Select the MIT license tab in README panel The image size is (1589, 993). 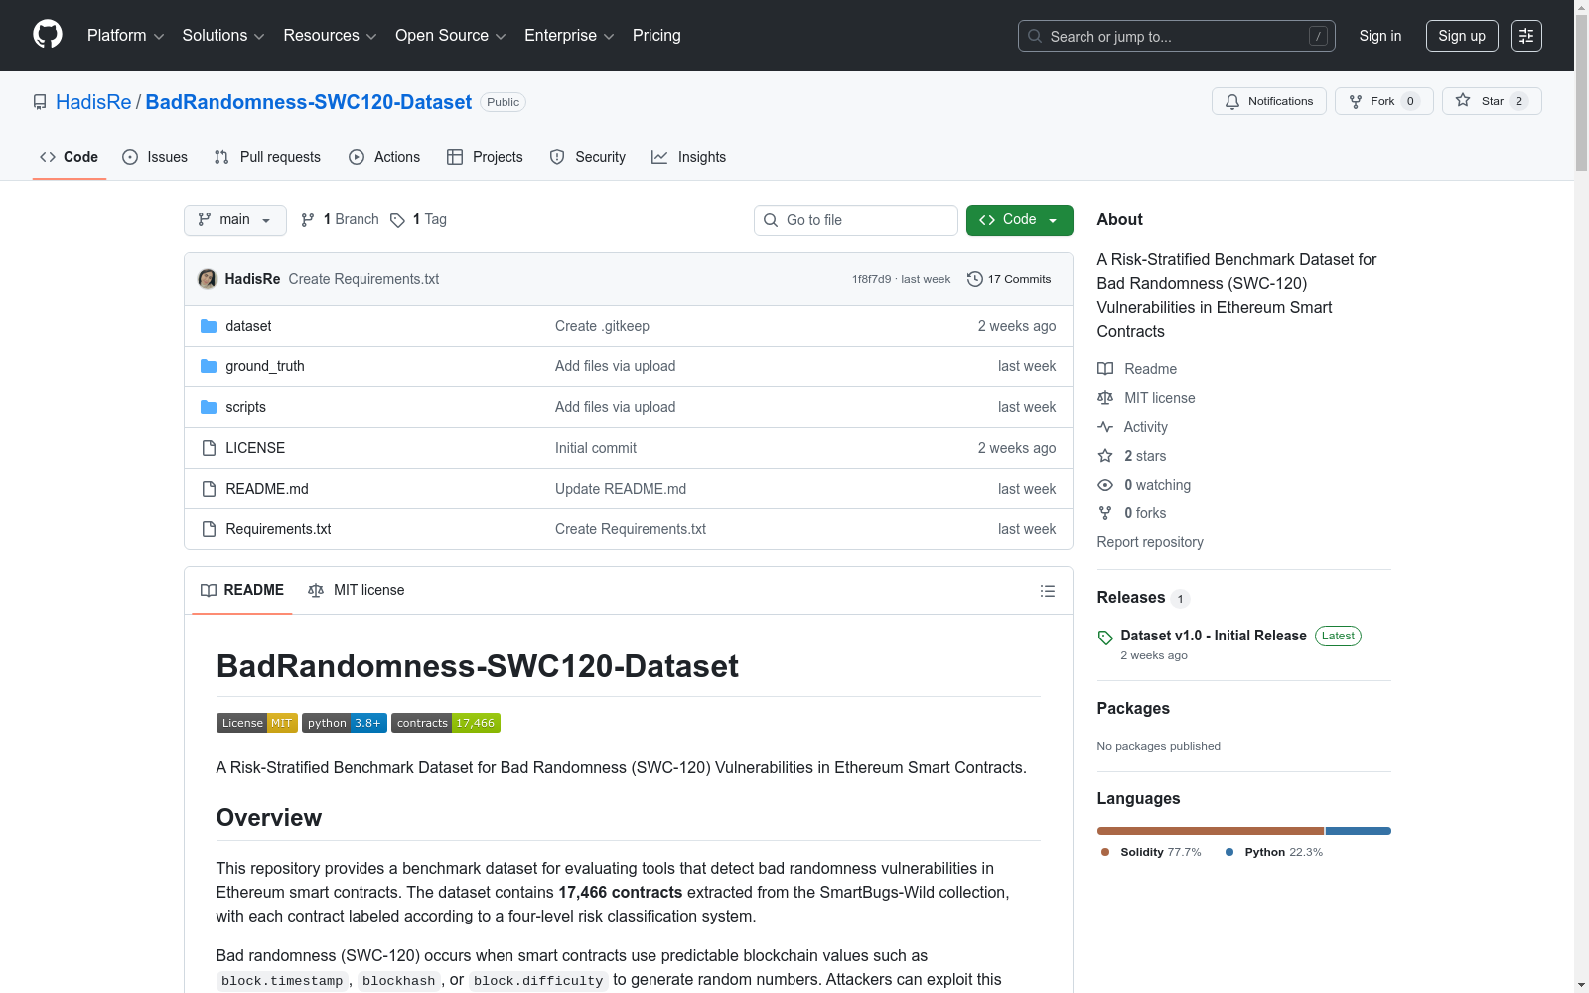tap(357, 591)
